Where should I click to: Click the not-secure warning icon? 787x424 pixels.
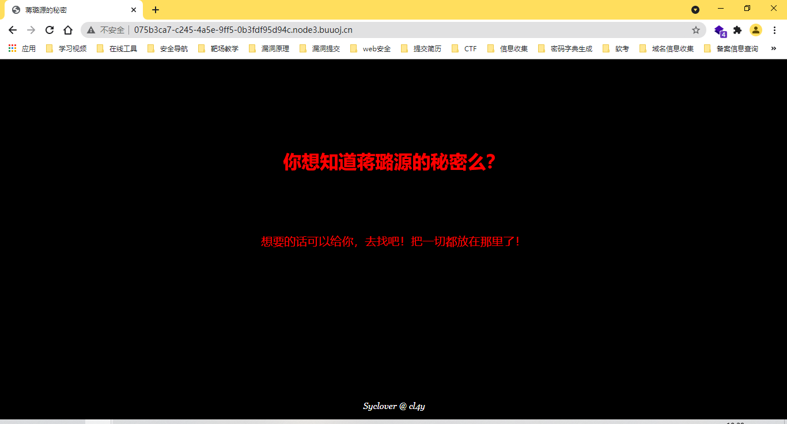(x=91, y=30)
